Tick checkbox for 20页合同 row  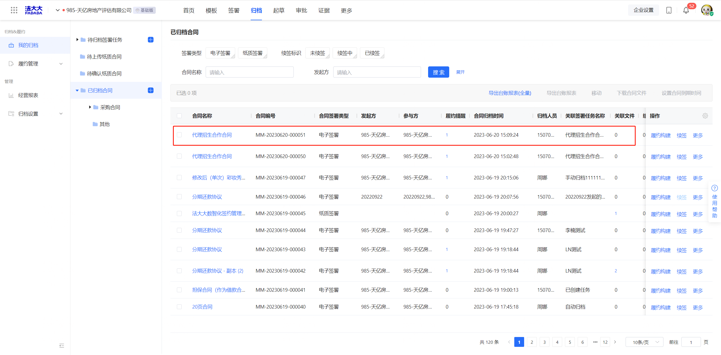tap(179, 307)
